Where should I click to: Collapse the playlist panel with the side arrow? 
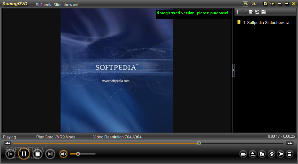coord(234,70)
